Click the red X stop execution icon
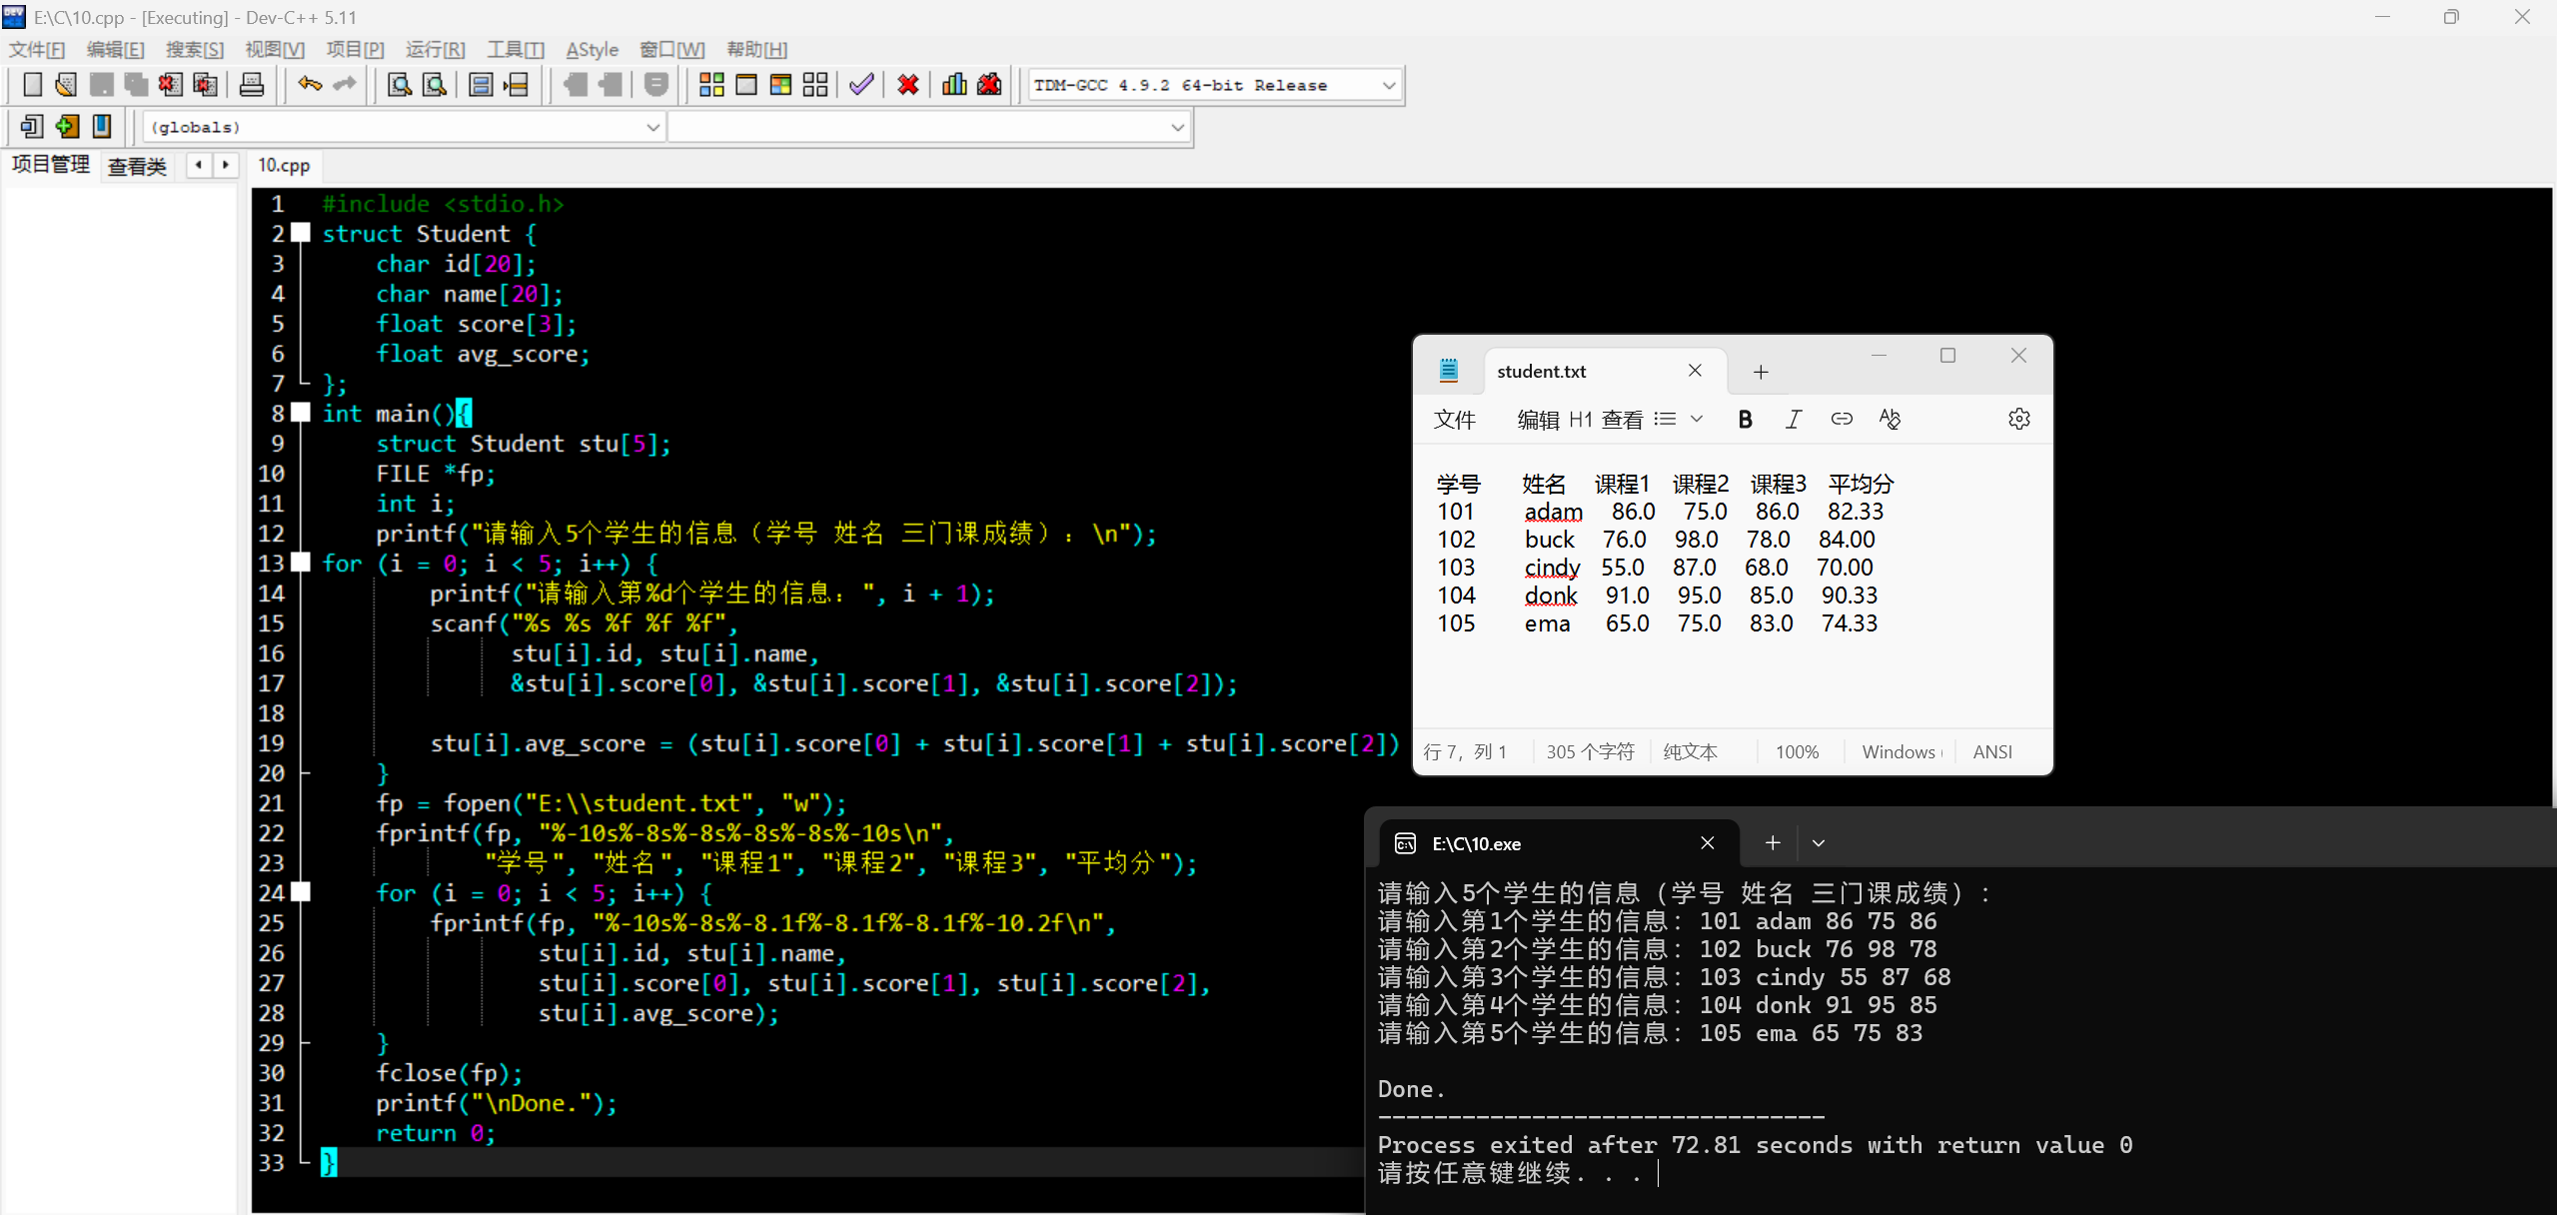The height and width of the screenshot is (1215, 2557). 907,85
